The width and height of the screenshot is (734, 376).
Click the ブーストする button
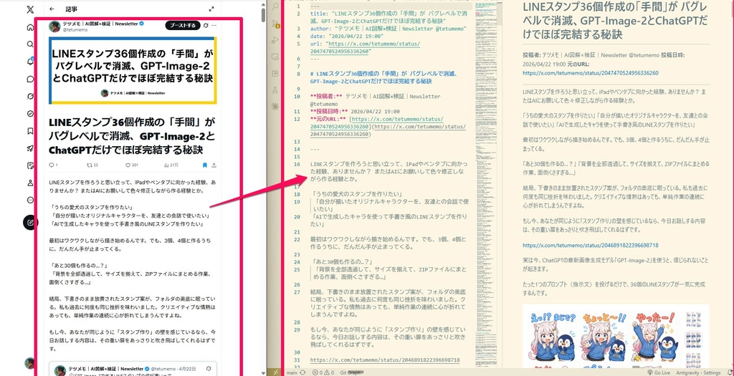coord(183,25)
